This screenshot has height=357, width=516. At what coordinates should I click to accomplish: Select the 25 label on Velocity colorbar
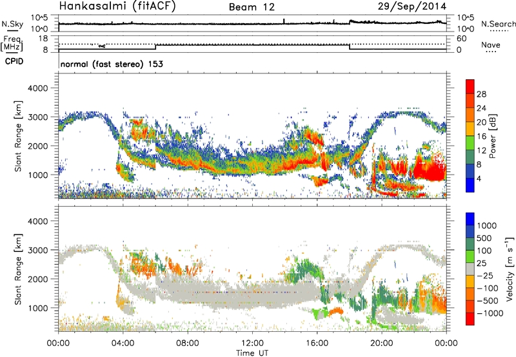pos(482,263)
